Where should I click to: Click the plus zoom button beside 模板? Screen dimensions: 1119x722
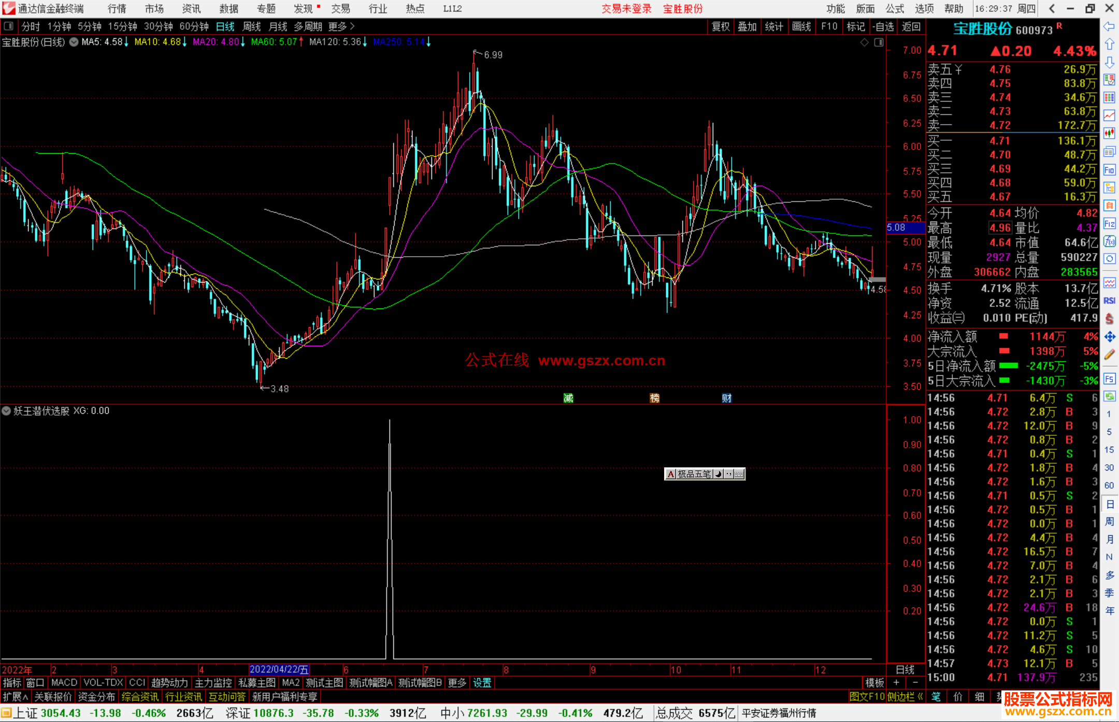point(896,683)
